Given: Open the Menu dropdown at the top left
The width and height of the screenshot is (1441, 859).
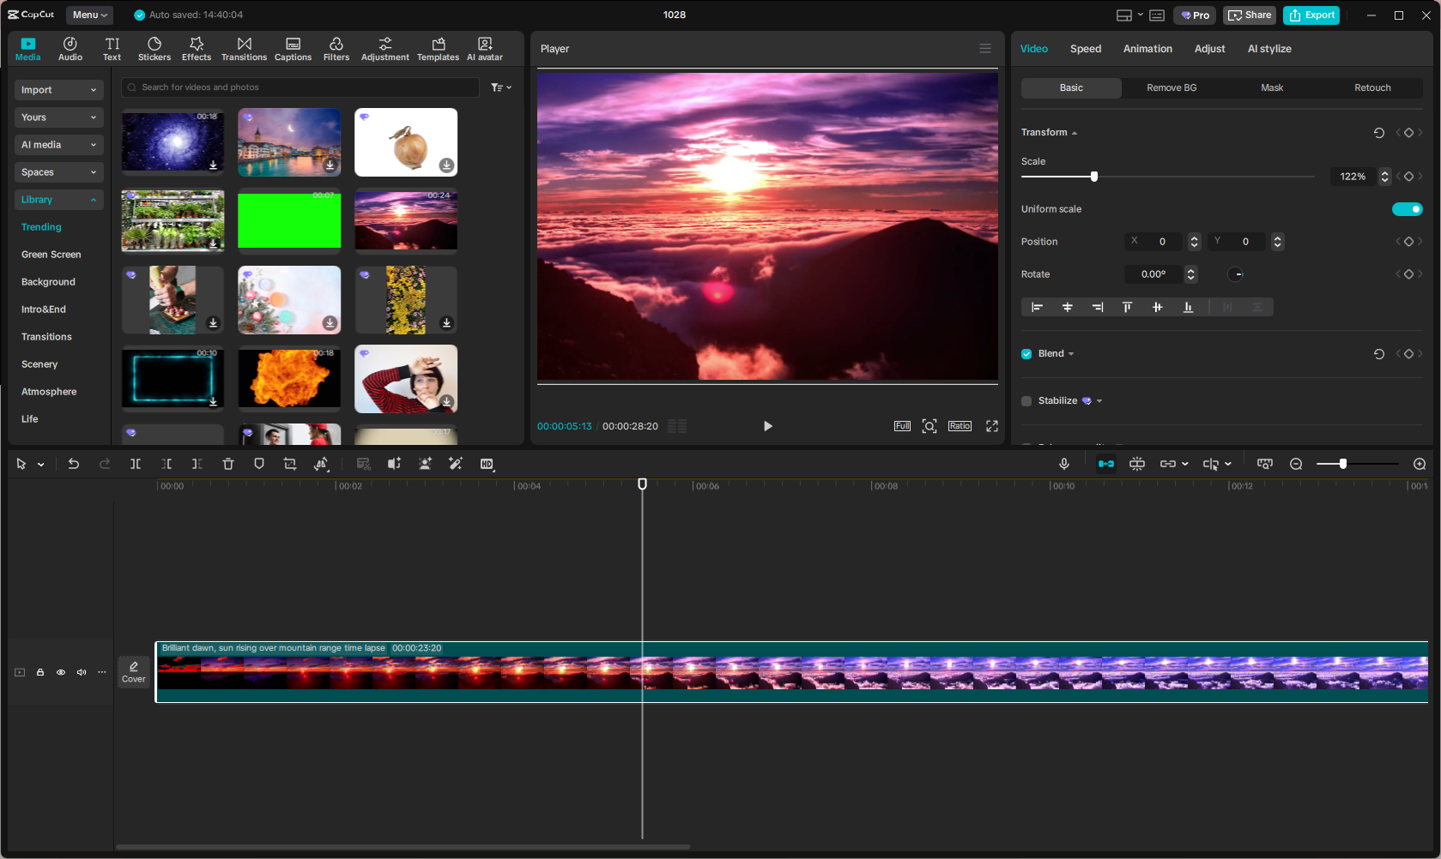Looking at the screenshot, I should [x=88, y=15].
